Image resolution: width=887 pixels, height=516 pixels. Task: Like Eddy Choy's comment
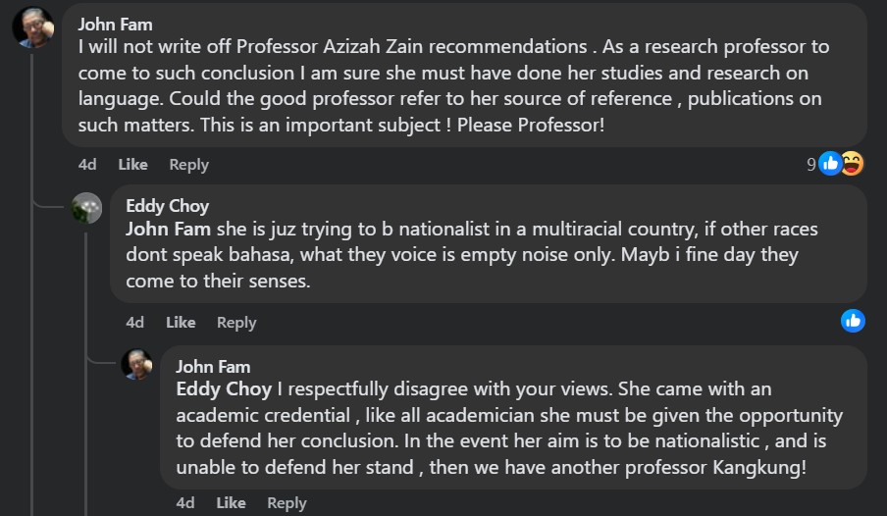coord(181,322)
